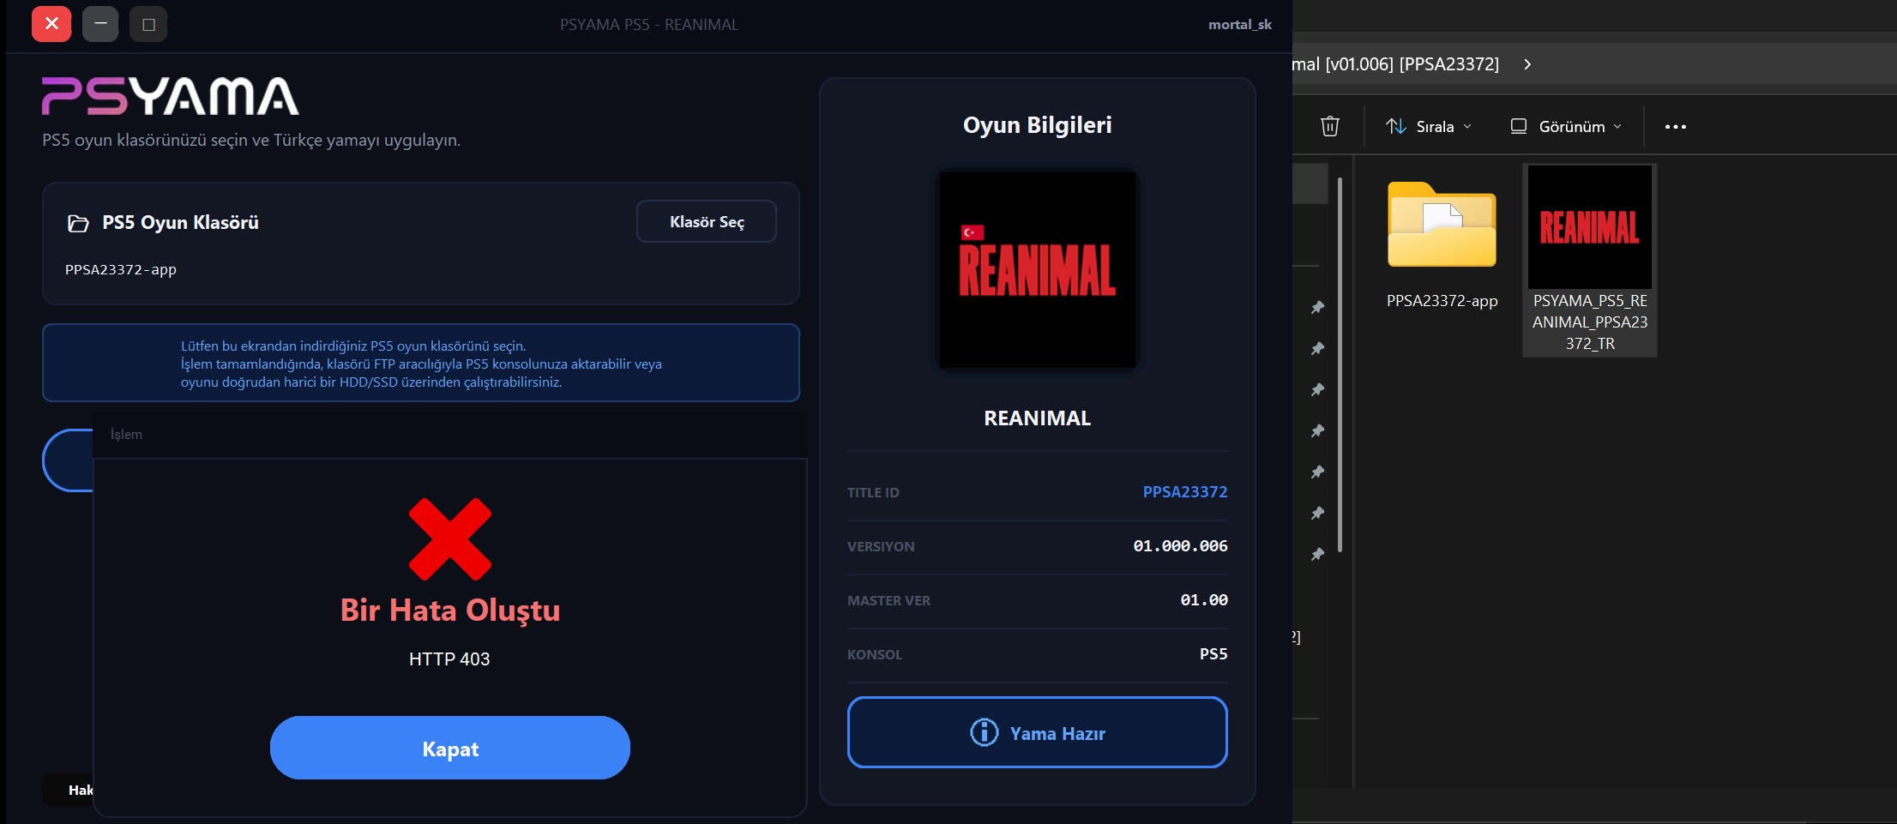1897x824 pixels.
Task: Click the Master Ver value "01.00"
Action: click(1204, 599)
